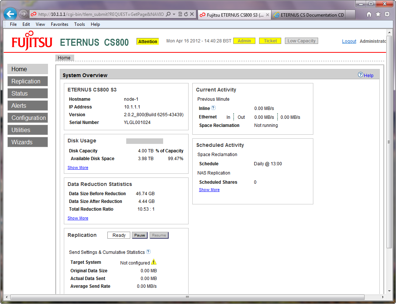Switch to ETERNUS CS Documentation CD tab

pyautogui.click(x=309, y=15)
